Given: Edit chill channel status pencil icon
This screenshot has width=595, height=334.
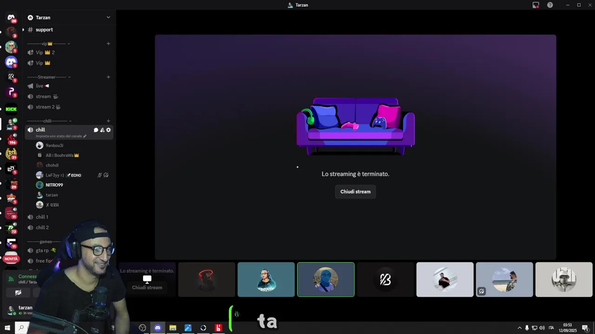Looking at the screenshot, I should [x=85, y=136].
